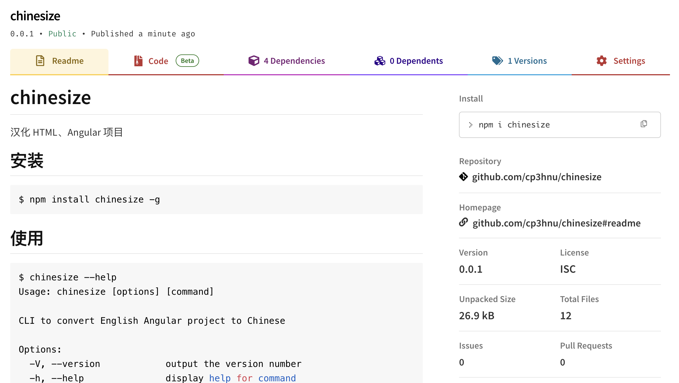Image resolution: width=679 pixels, height=383 pixels.
Task: Click the Beta badge
Action: pos(187,61)
